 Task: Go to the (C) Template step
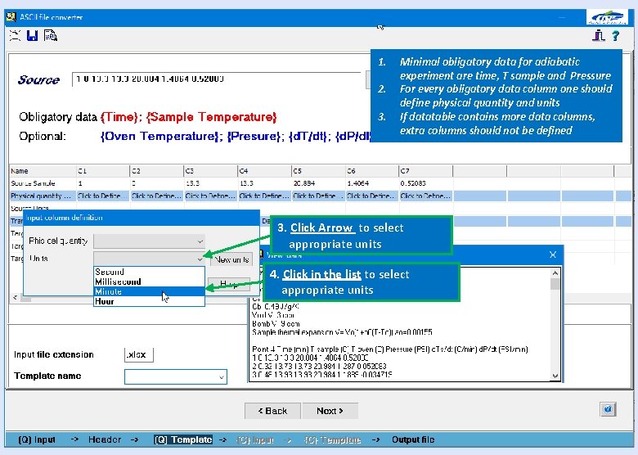[x=332, y=439]
